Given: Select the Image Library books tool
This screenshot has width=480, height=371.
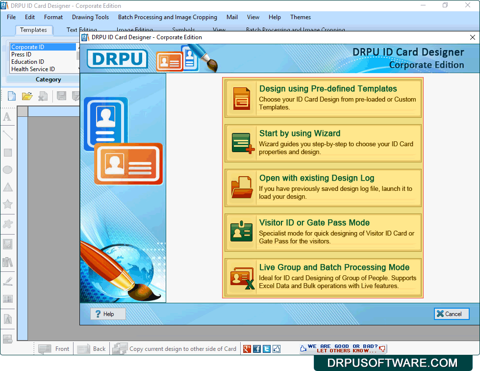Looking at the screenshot, I should [x=8, y=262].
